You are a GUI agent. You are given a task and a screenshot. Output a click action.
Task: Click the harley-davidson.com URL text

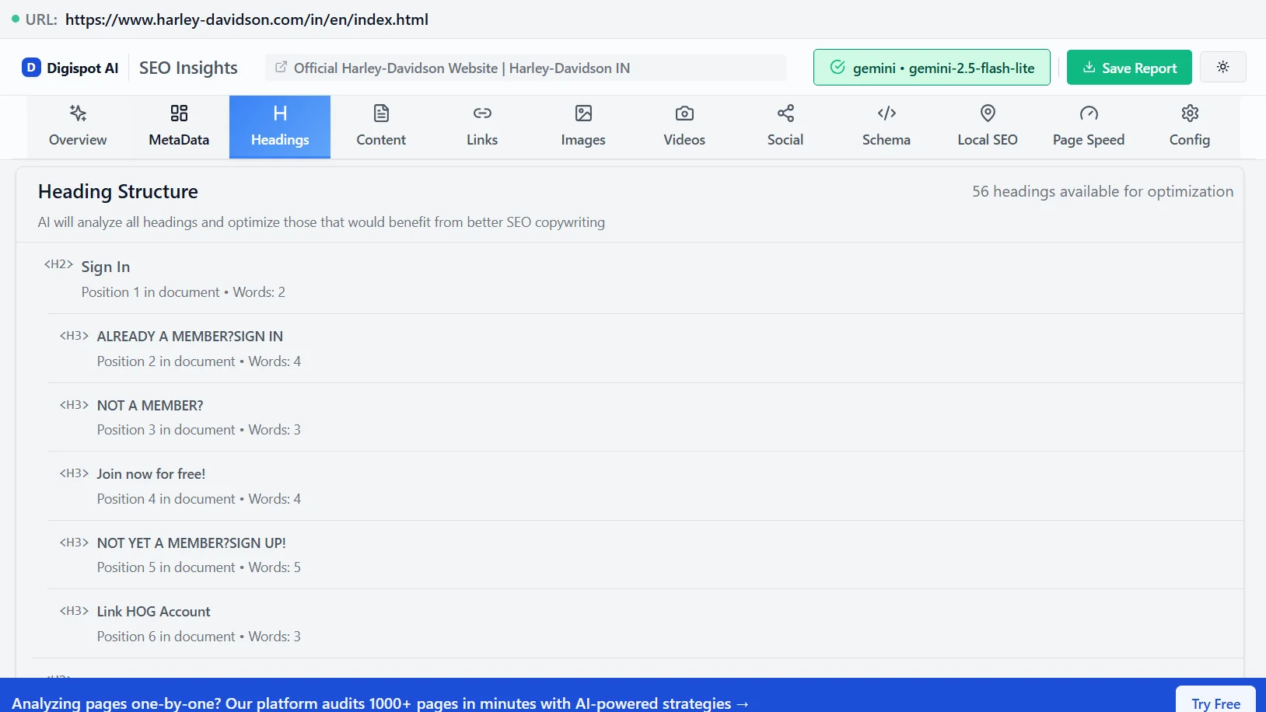coord(247,19)
